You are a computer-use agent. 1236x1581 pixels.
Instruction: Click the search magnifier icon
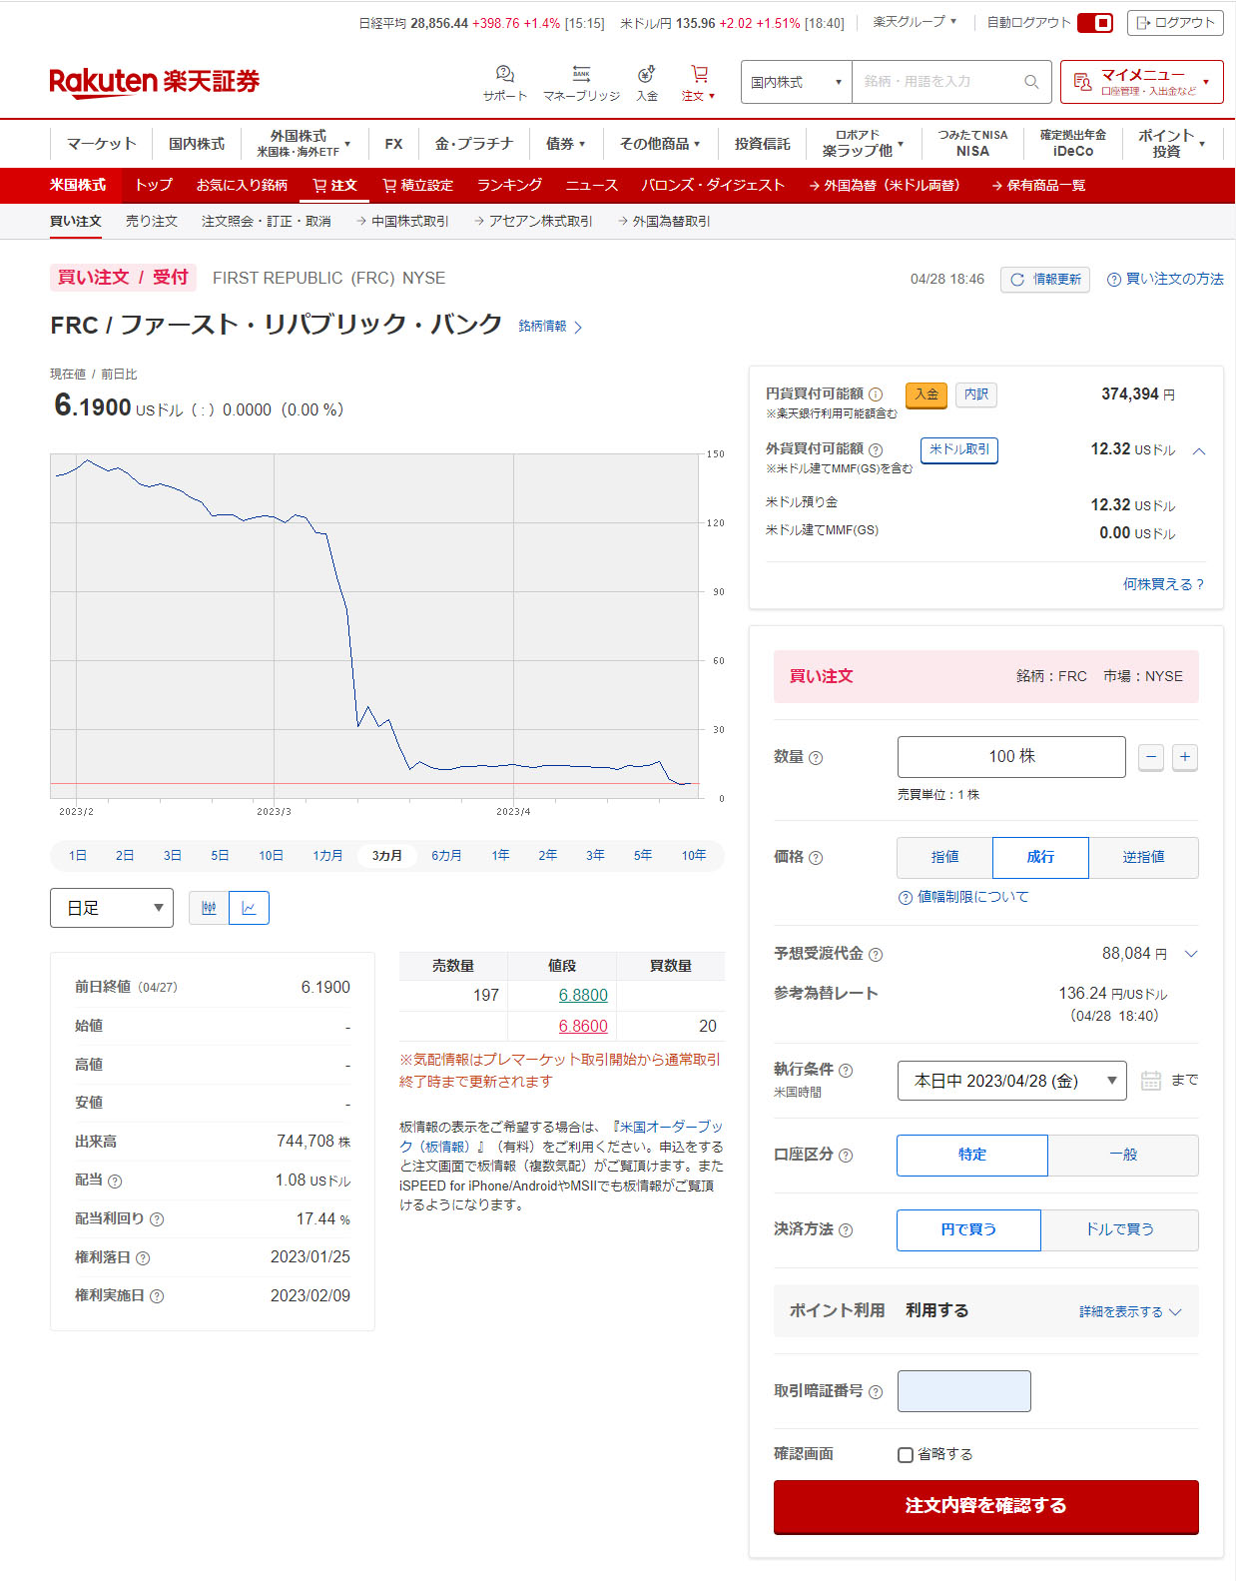(1031, 82)
